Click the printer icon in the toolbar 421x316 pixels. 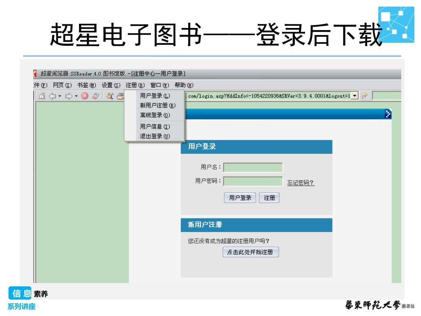pyautogui.click(x=120, y=96)
